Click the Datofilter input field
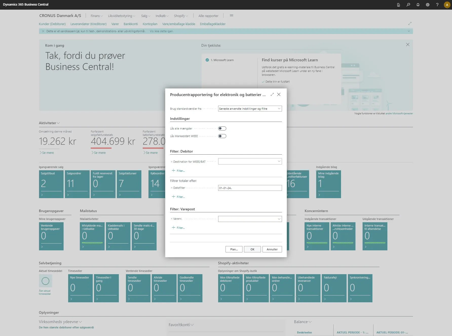The height and width of the screenshot is (336, 452). point(250,188)
